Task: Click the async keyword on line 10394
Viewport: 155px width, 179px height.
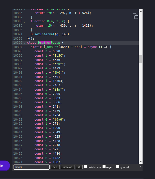Action: [x=92, y=47]
